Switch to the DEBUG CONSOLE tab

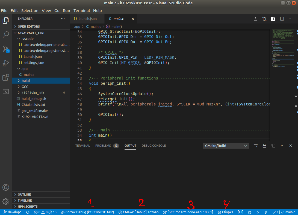coord(154,146)
